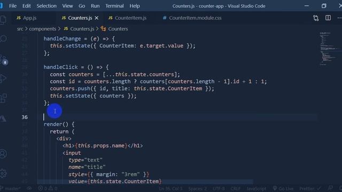
Task: Click the this.setState({ counters }) call
Action: click(93, 96)
